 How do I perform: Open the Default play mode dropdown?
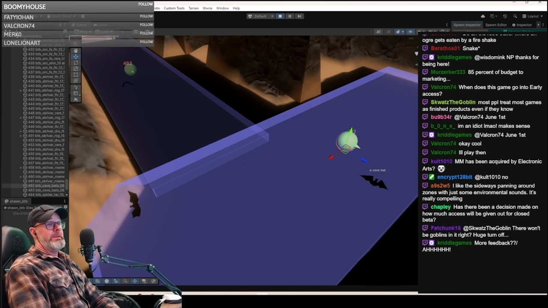pos(260,16)
